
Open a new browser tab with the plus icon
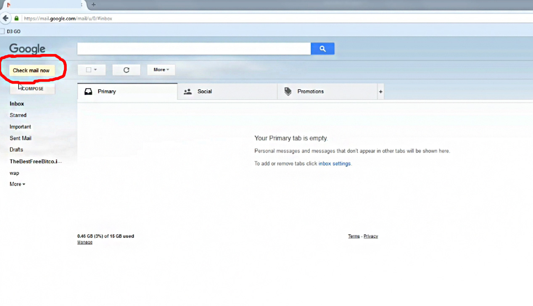click(x=93, y=5)
